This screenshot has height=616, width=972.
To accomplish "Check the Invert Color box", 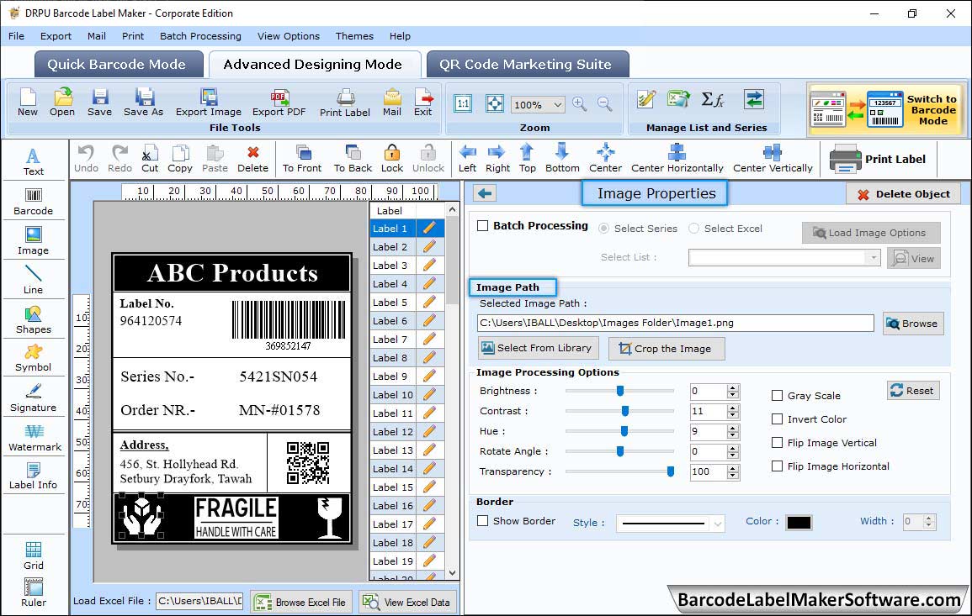I will point(777,419).
